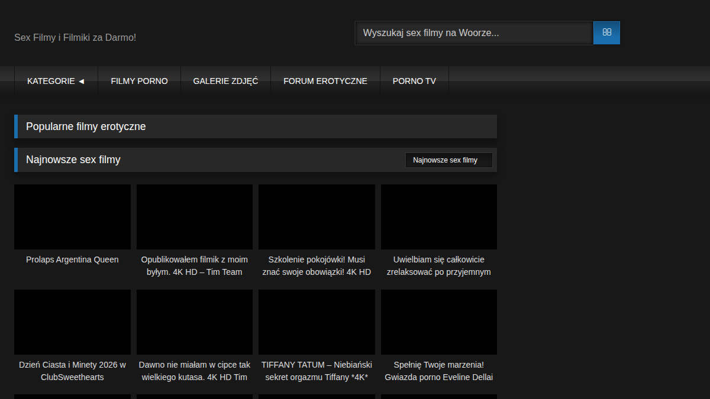Click the 'Popularne filmy erotyczne' heading
This screenshot has width=710, height=399.
tap(86, 126)
